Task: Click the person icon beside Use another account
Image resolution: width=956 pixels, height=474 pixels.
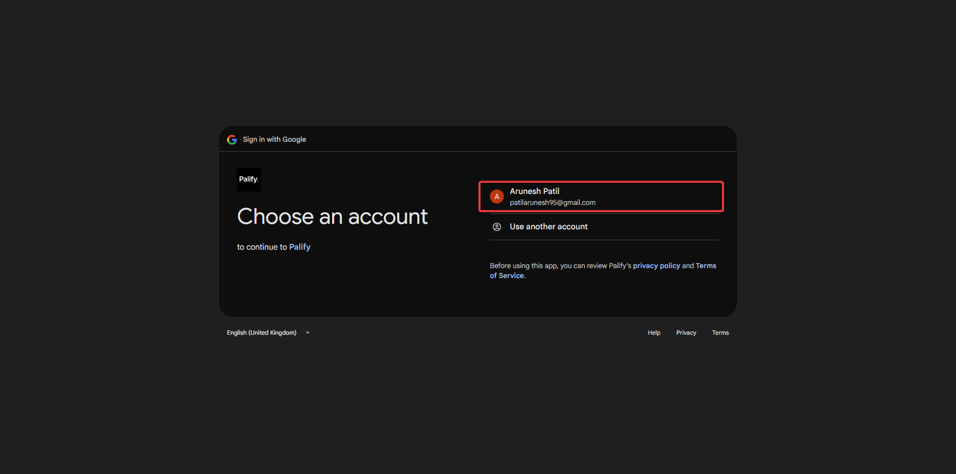Action: click(496, 227)
